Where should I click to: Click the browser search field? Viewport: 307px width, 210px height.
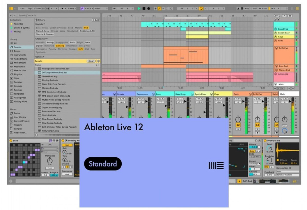click(x=59, y=15)
